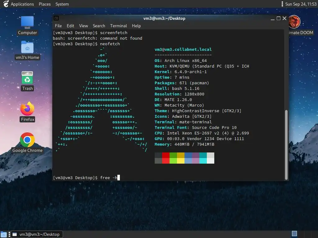The image size is (318, 238).
Task: Open the Computer desktop icon
Action: (27, 25)
